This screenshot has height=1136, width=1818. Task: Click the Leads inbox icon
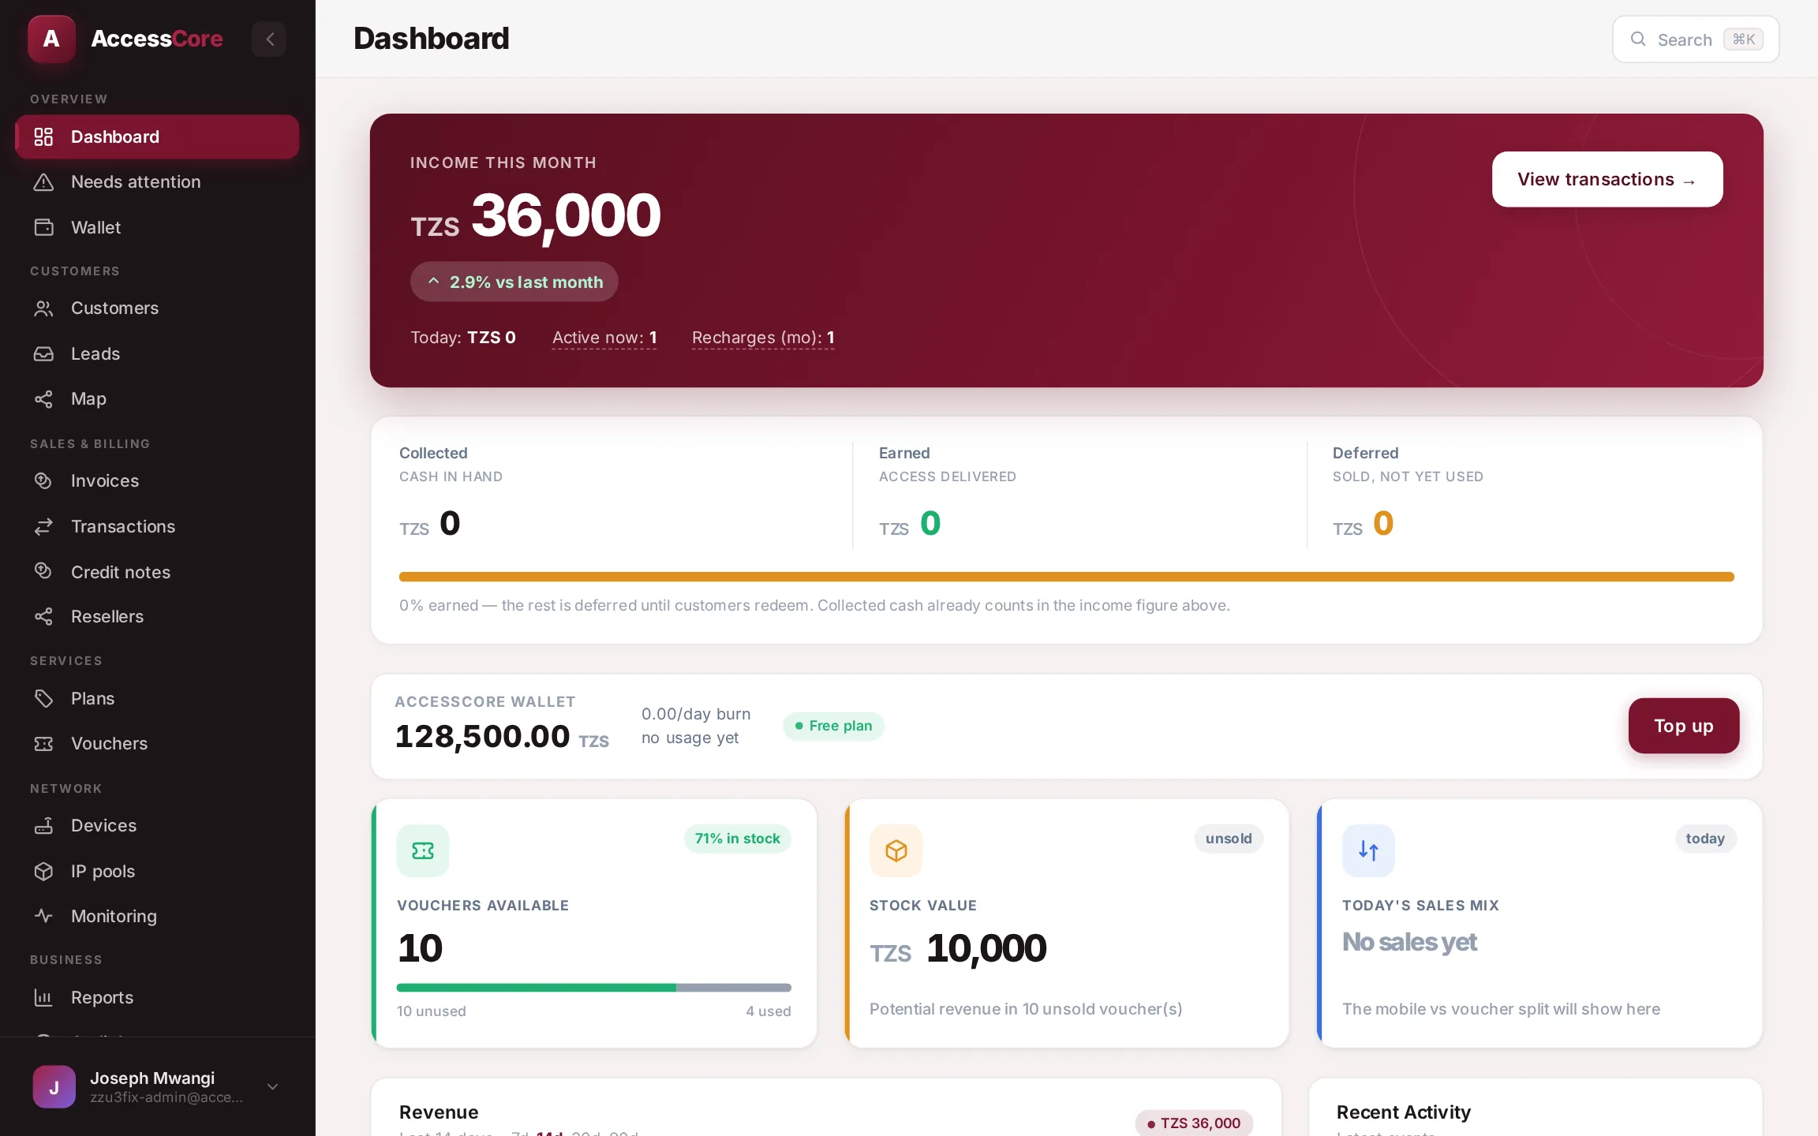[x=43, y=353]
